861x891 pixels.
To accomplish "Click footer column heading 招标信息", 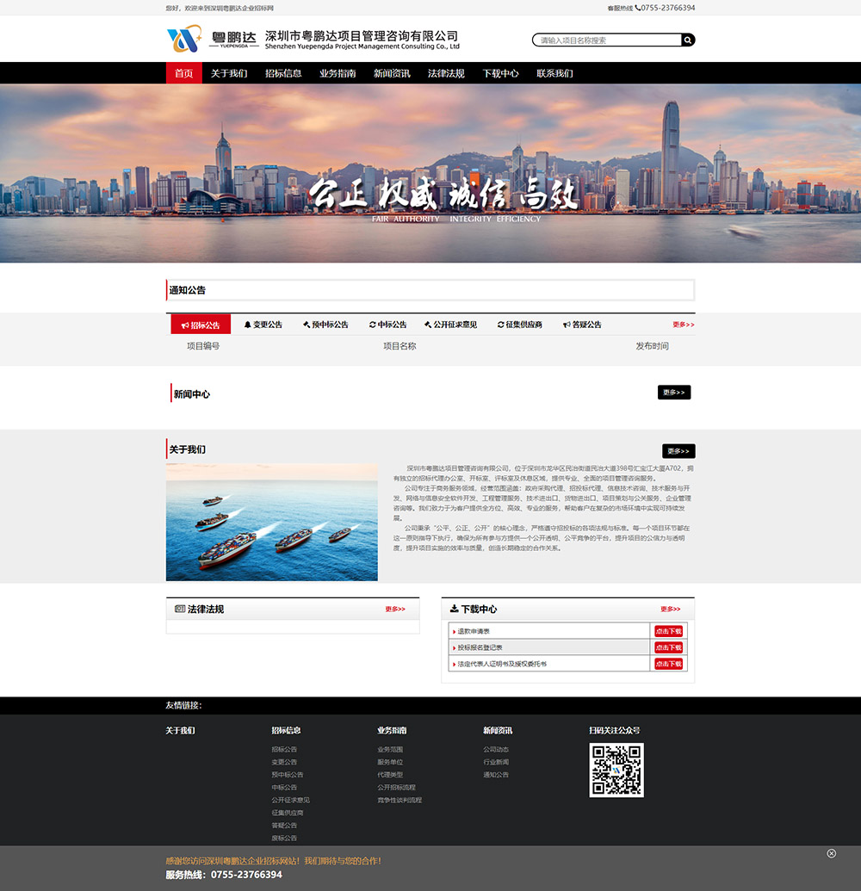I will [286, 730].
